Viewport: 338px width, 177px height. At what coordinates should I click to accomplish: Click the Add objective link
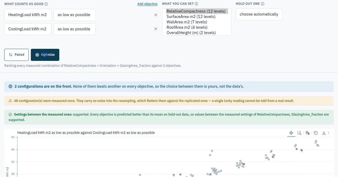coord(147,4)
